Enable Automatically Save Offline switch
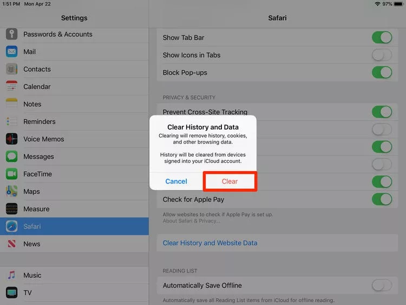Image resolution: width=406 pixels, height=305 pixels. pyautogui.click(x=382, y=285)
